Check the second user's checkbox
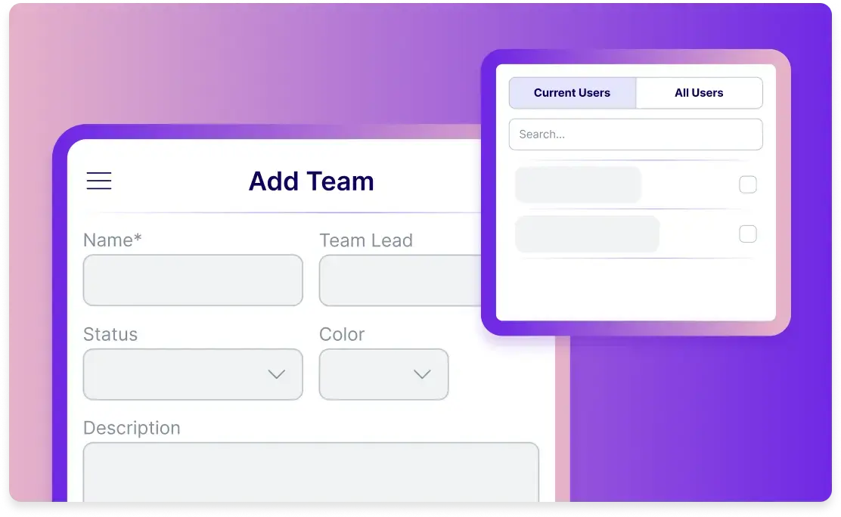The width and height of the screenshot is (841, 517). click(747, 234)
